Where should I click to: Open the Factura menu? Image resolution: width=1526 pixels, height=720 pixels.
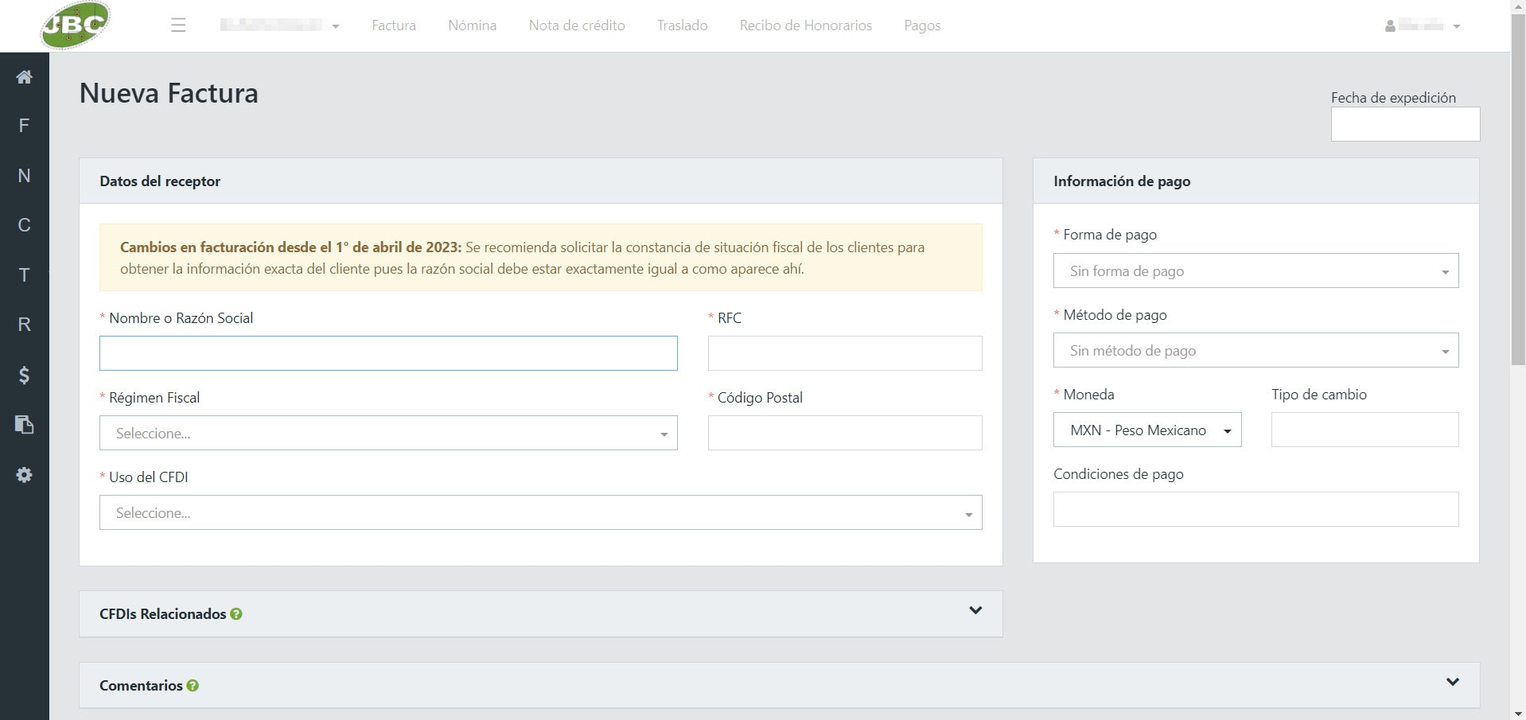(394, 25)
